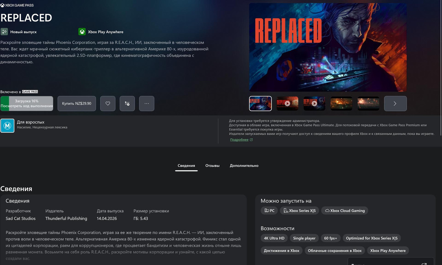The width and height of the screenshot is (442, 265).
Task: Open the manage game queue icon button
Action: pos(127,104)
